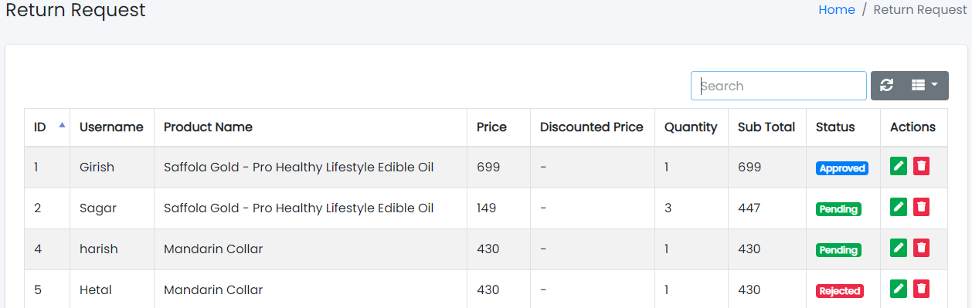This screenshot has height=308, width=972.
Task: Edit Sagar's return request
Action: 899,207
